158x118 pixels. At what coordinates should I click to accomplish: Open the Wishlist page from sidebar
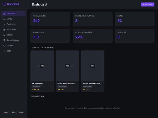tap(13, 45)
